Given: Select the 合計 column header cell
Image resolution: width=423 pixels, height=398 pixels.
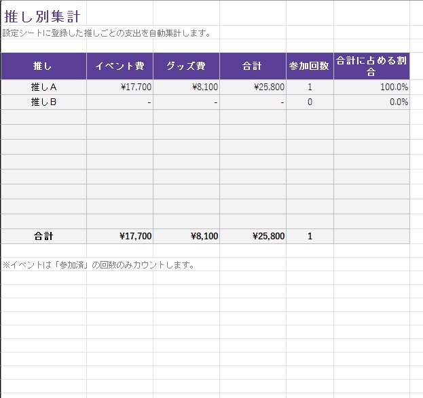Looking at the screenshot, I should point(253,66).
